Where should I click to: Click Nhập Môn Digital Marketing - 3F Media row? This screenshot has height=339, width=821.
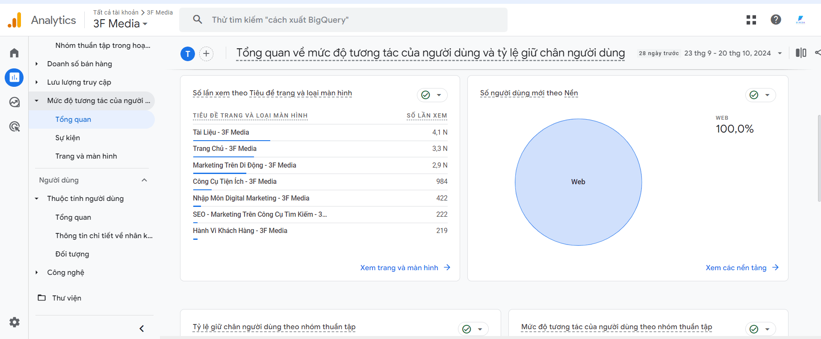tap(320, 198)
